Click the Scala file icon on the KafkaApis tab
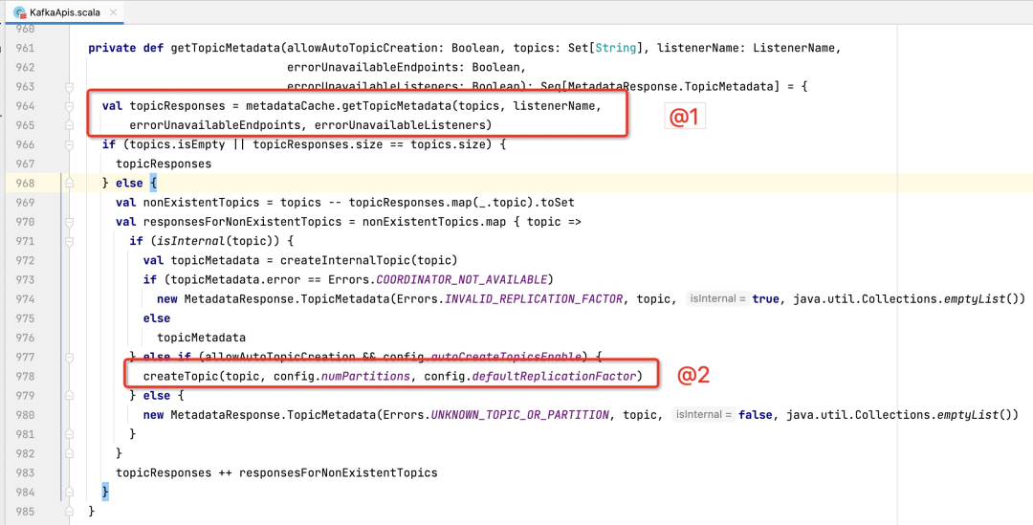1033x525 pixels. point(19,11)
